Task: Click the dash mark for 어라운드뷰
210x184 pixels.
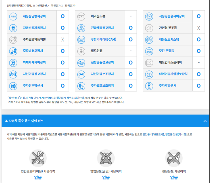Action: click(130, 16)
